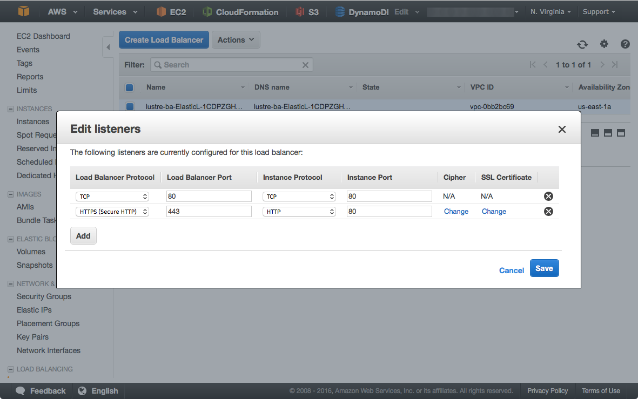Viewport: 638px width, 399px height.
Task: Close the Edit listeners dialog
Action: 562,130
